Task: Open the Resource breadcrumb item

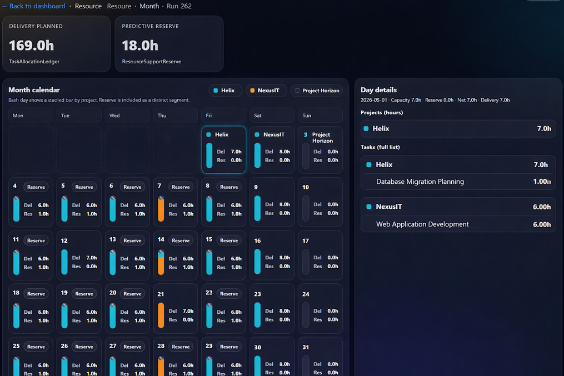Action: coord(88,6)
